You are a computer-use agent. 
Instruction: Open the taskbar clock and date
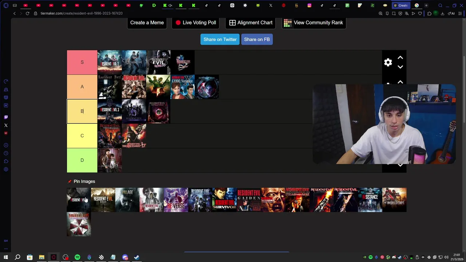[457, 257]
